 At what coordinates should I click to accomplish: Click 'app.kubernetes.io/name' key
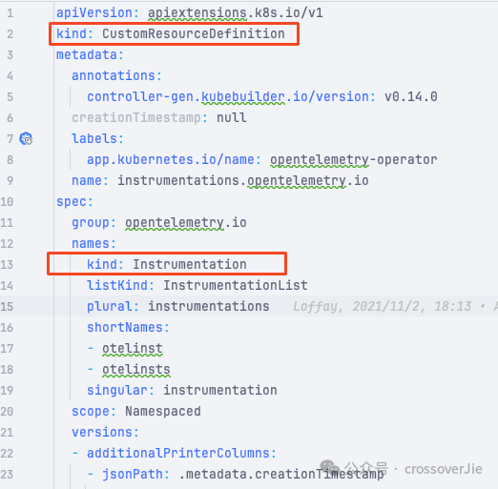[x=171, y=159]
